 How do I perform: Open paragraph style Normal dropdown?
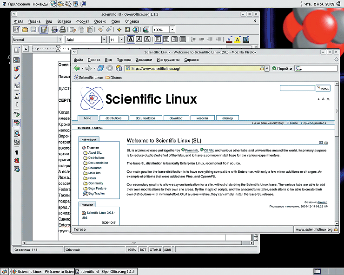click(x=60, y=39)
